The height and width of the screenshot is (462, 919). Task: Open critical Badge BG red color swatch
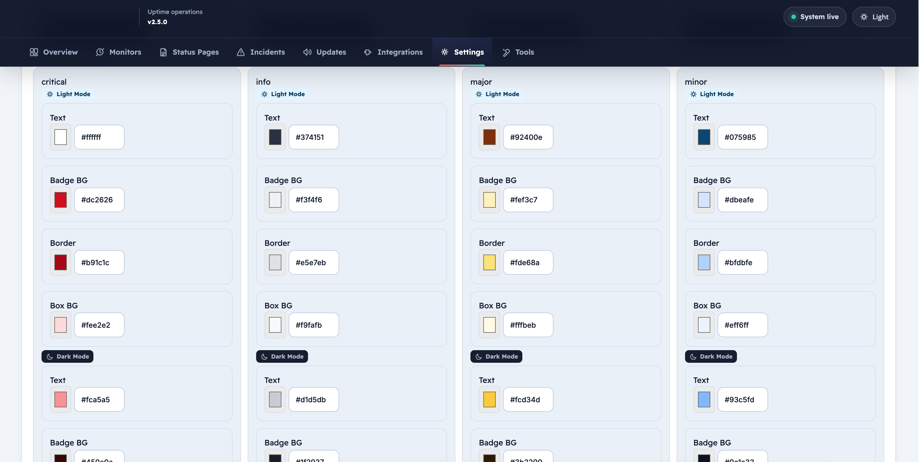[x=61, y=200]
